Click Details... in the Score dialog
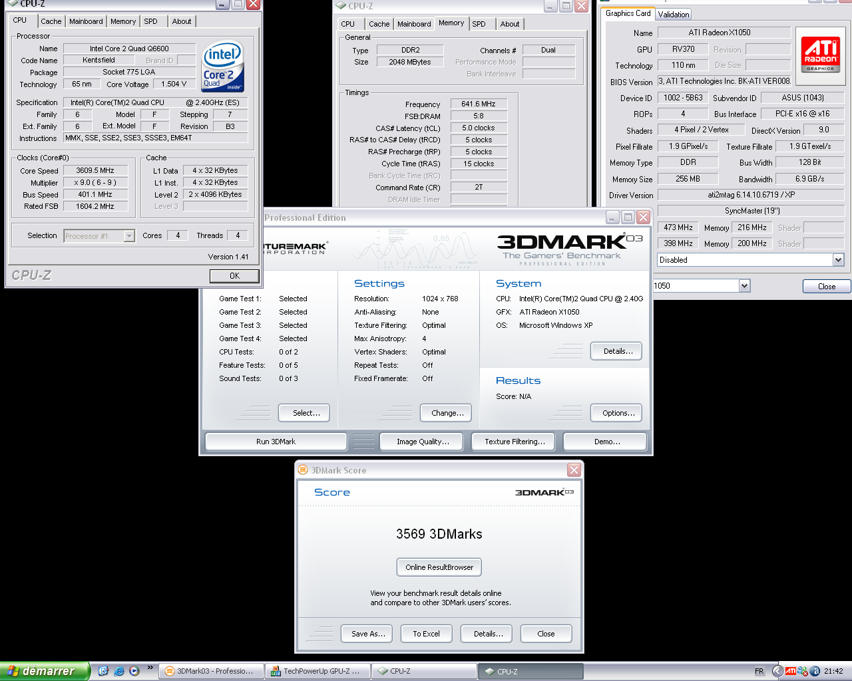This screenshot has height=681, width=852. click(488, 634)
